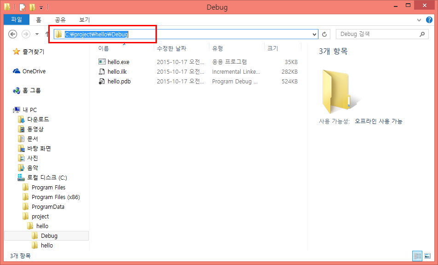This screenshot has height=265, width=438.
Task: Open 즐겨찾기 favorites in the navigation pane
Action: click(x=33, y=52)
